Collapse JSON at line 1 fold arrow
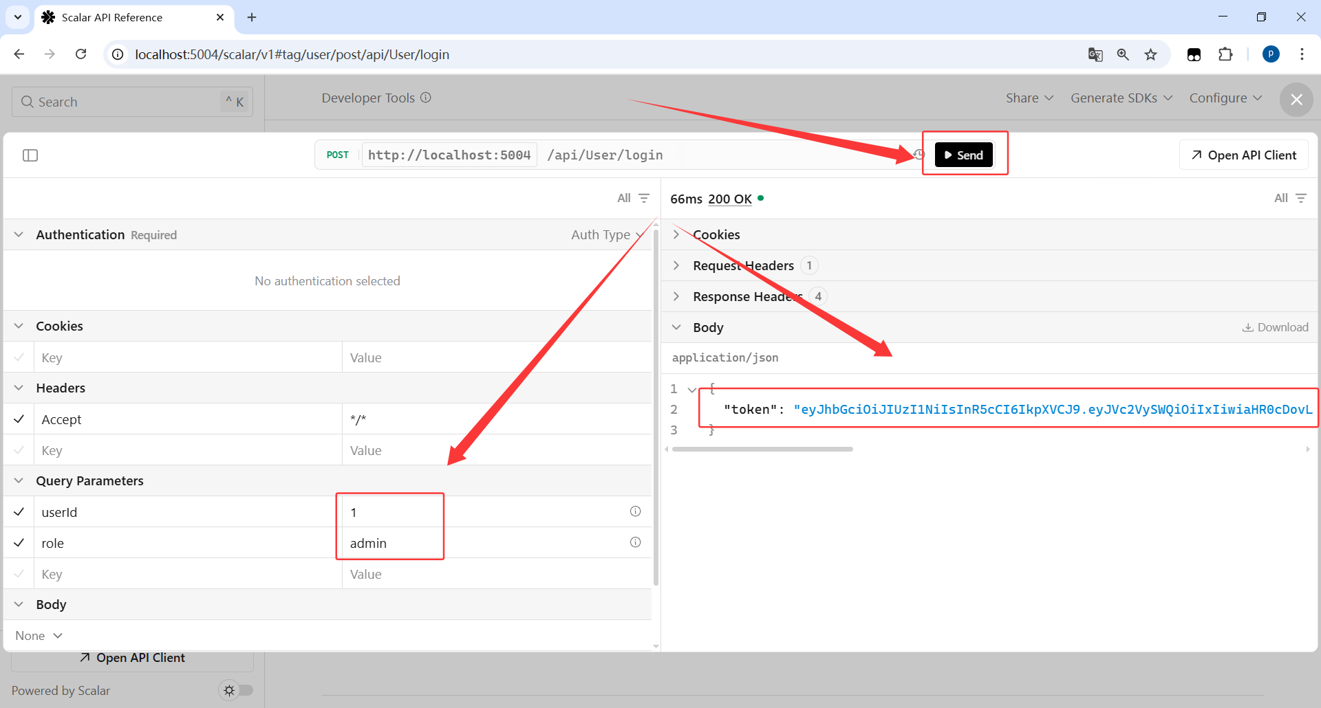The height and width of the screenshot is (708, 1321). (x=691, y=390)
